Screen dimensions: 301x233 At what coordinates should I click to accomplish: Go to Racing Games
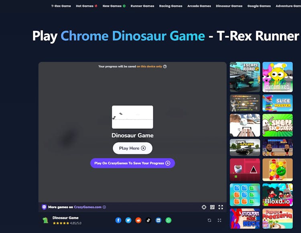(x=171, y=6)
